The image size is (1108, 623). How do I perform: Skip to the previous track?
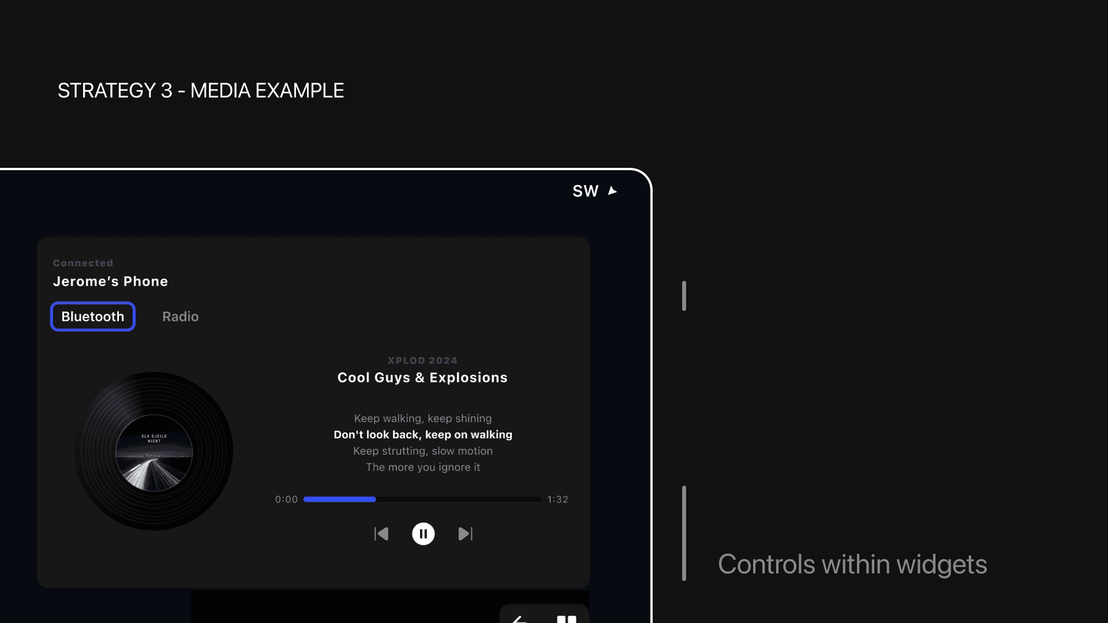pyautogui.click(x=381, y=534)
